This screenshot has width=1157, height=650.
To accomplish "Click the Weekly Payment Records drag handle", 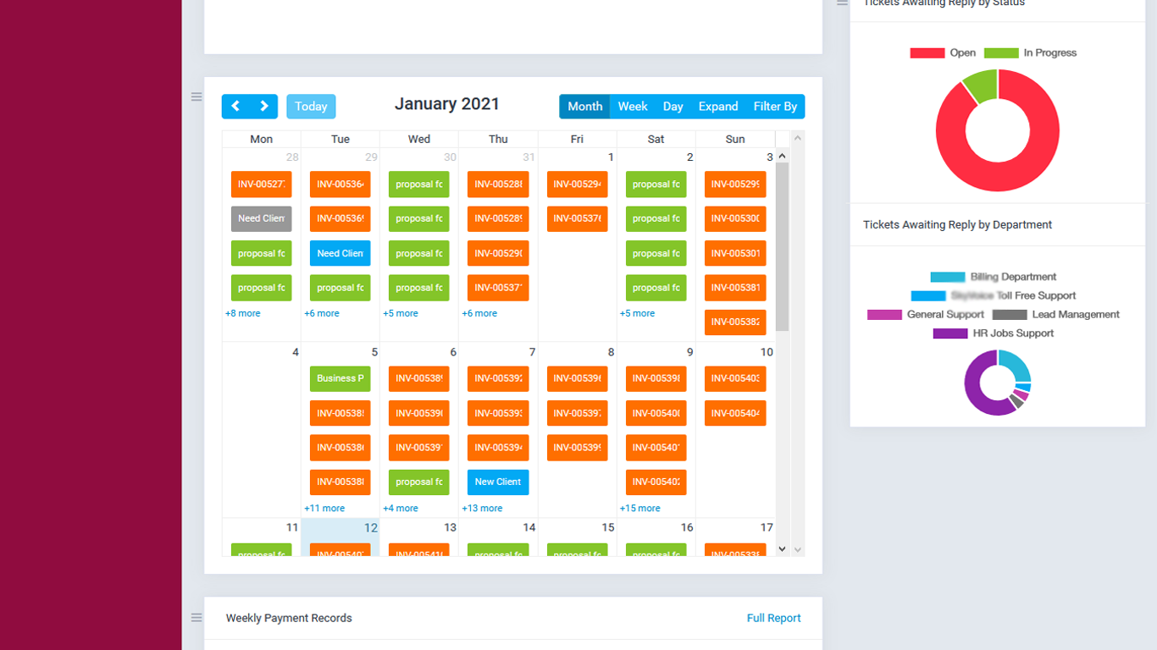I will click(x=197, y=618).
